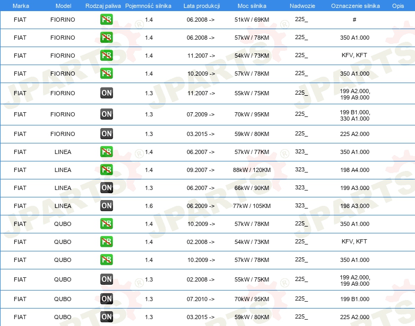Click the diesel ON icon for Qubo 225 A2.000
415x326 pixels.
(106, 317)
